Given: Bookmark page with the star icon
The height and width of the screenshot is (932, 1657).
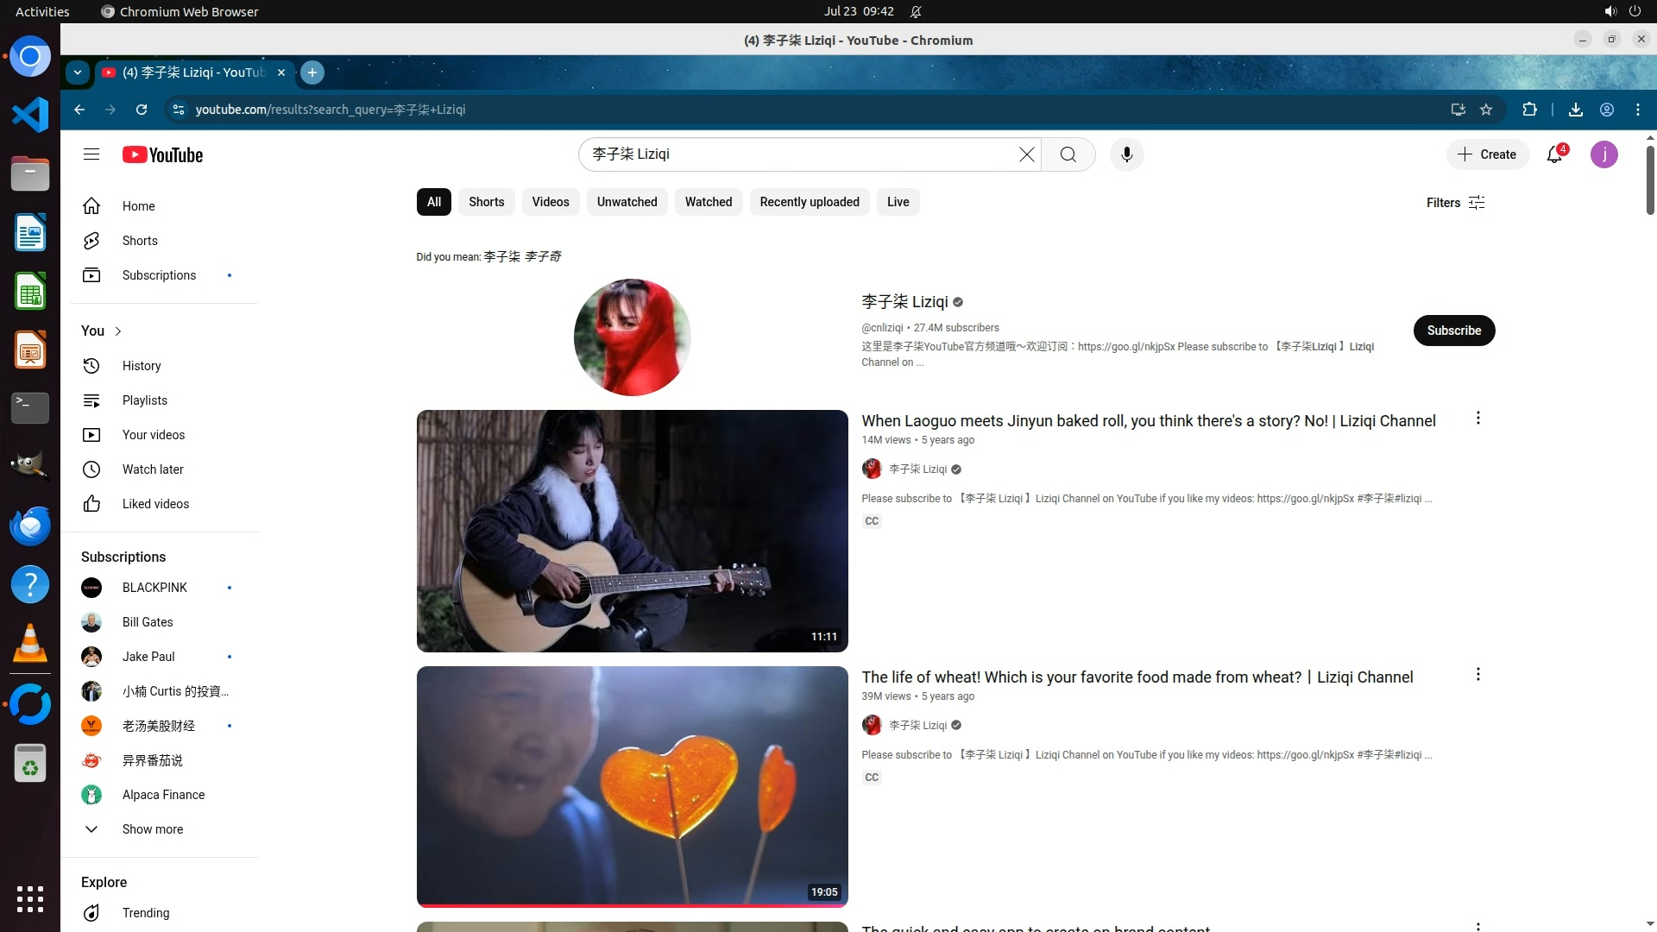Looking at the screenshot, I should 1486,110.
